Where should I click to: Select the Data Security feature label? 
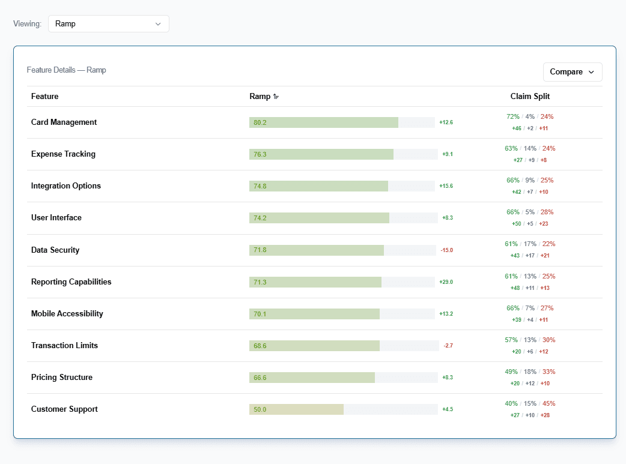pos(55,250)
